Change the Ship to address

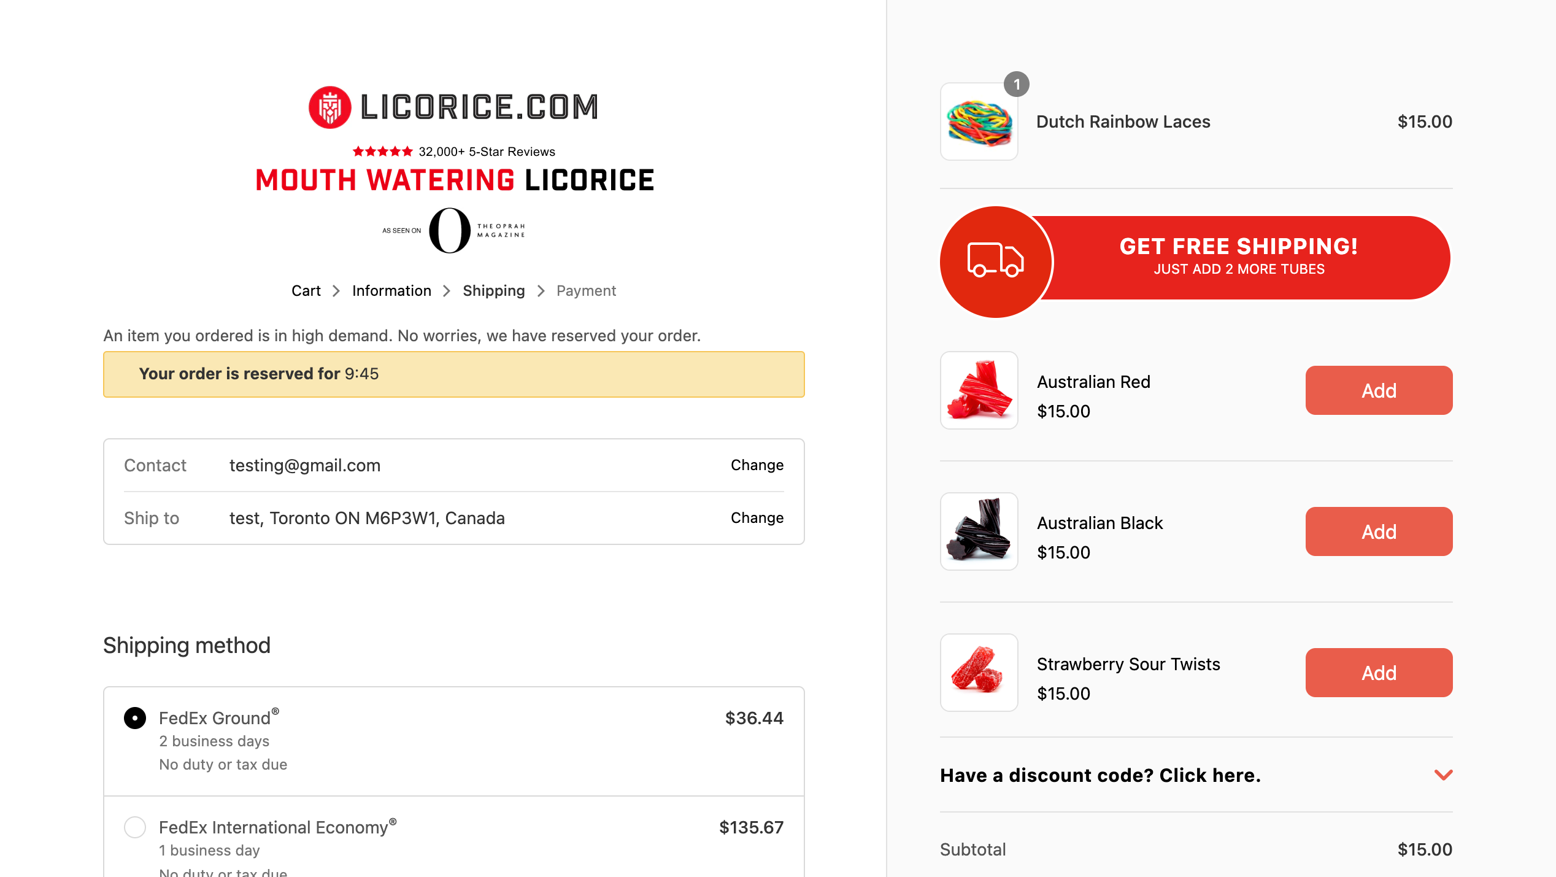click(x=757, y=518)
